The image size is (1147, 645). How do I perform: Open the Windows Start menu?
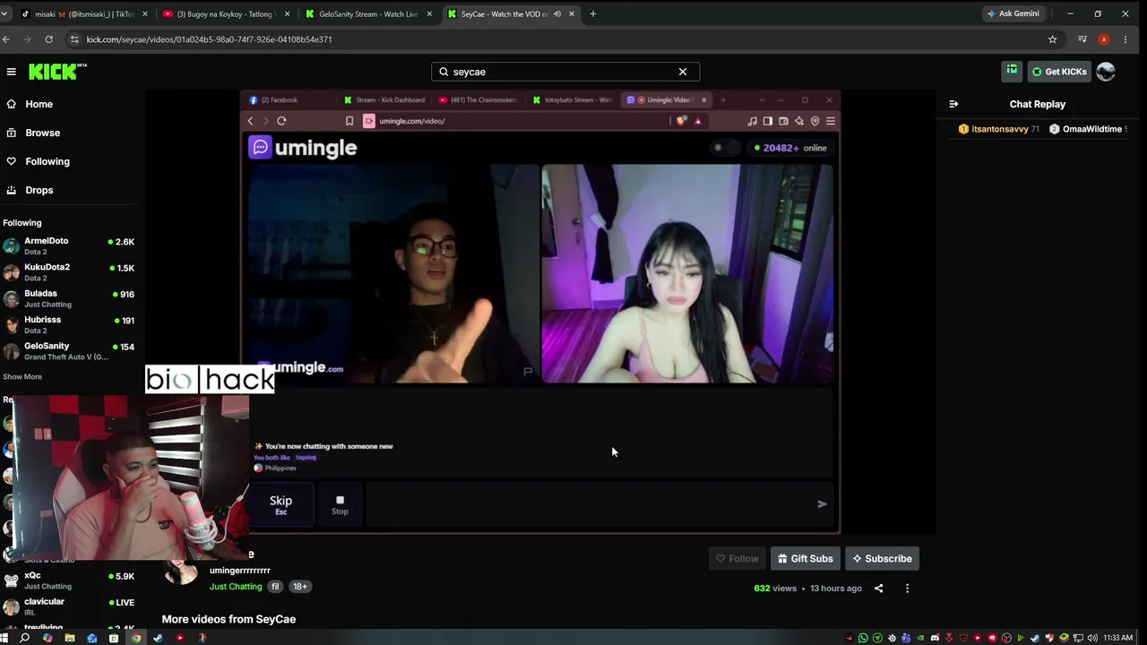[x=4, y=638]
